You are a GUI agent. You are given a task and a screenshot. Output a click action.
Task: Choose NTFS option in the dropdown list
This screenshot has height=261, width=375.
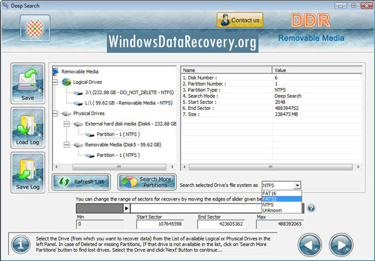tap(281, 205)
